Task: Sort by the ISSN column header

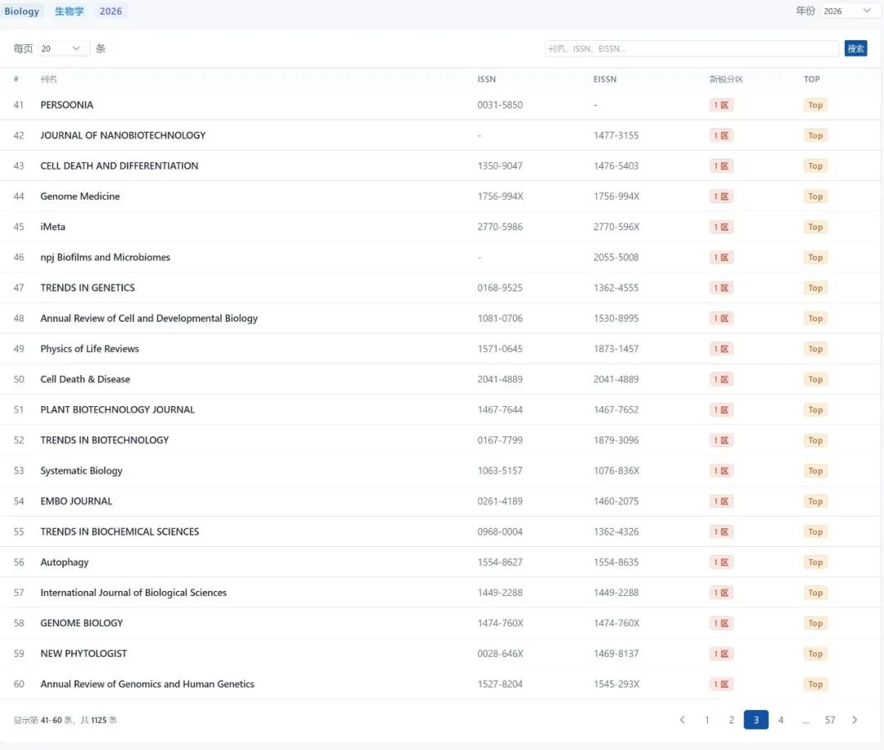Action: point(486,79)
